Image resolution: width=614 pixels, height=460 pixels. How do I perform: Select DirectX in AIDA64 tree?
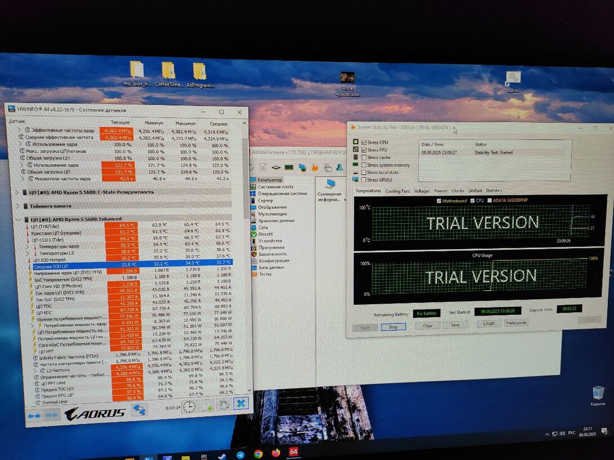265,234
